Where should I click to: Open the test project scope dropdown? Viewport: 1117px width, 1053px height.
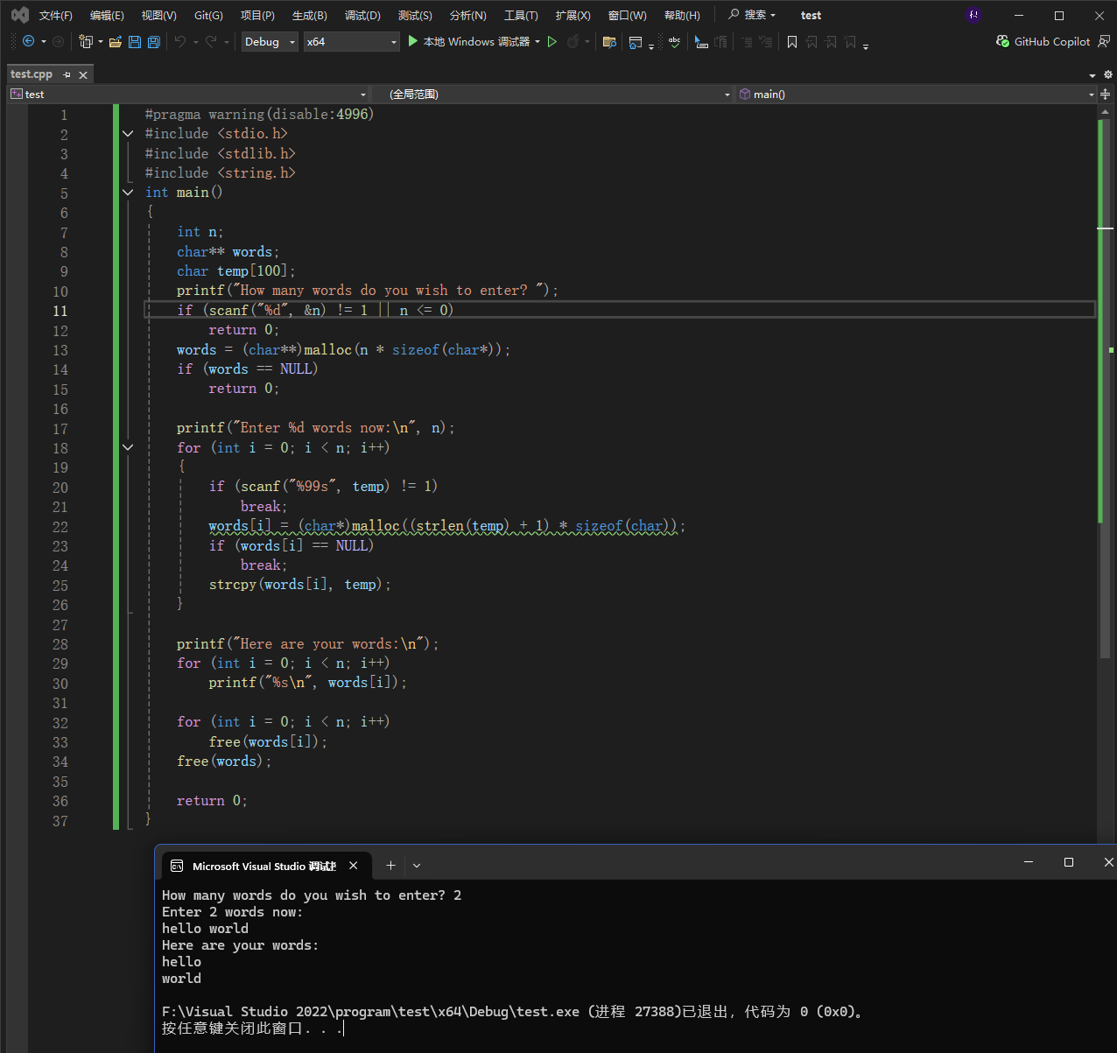tap(188, 94)
